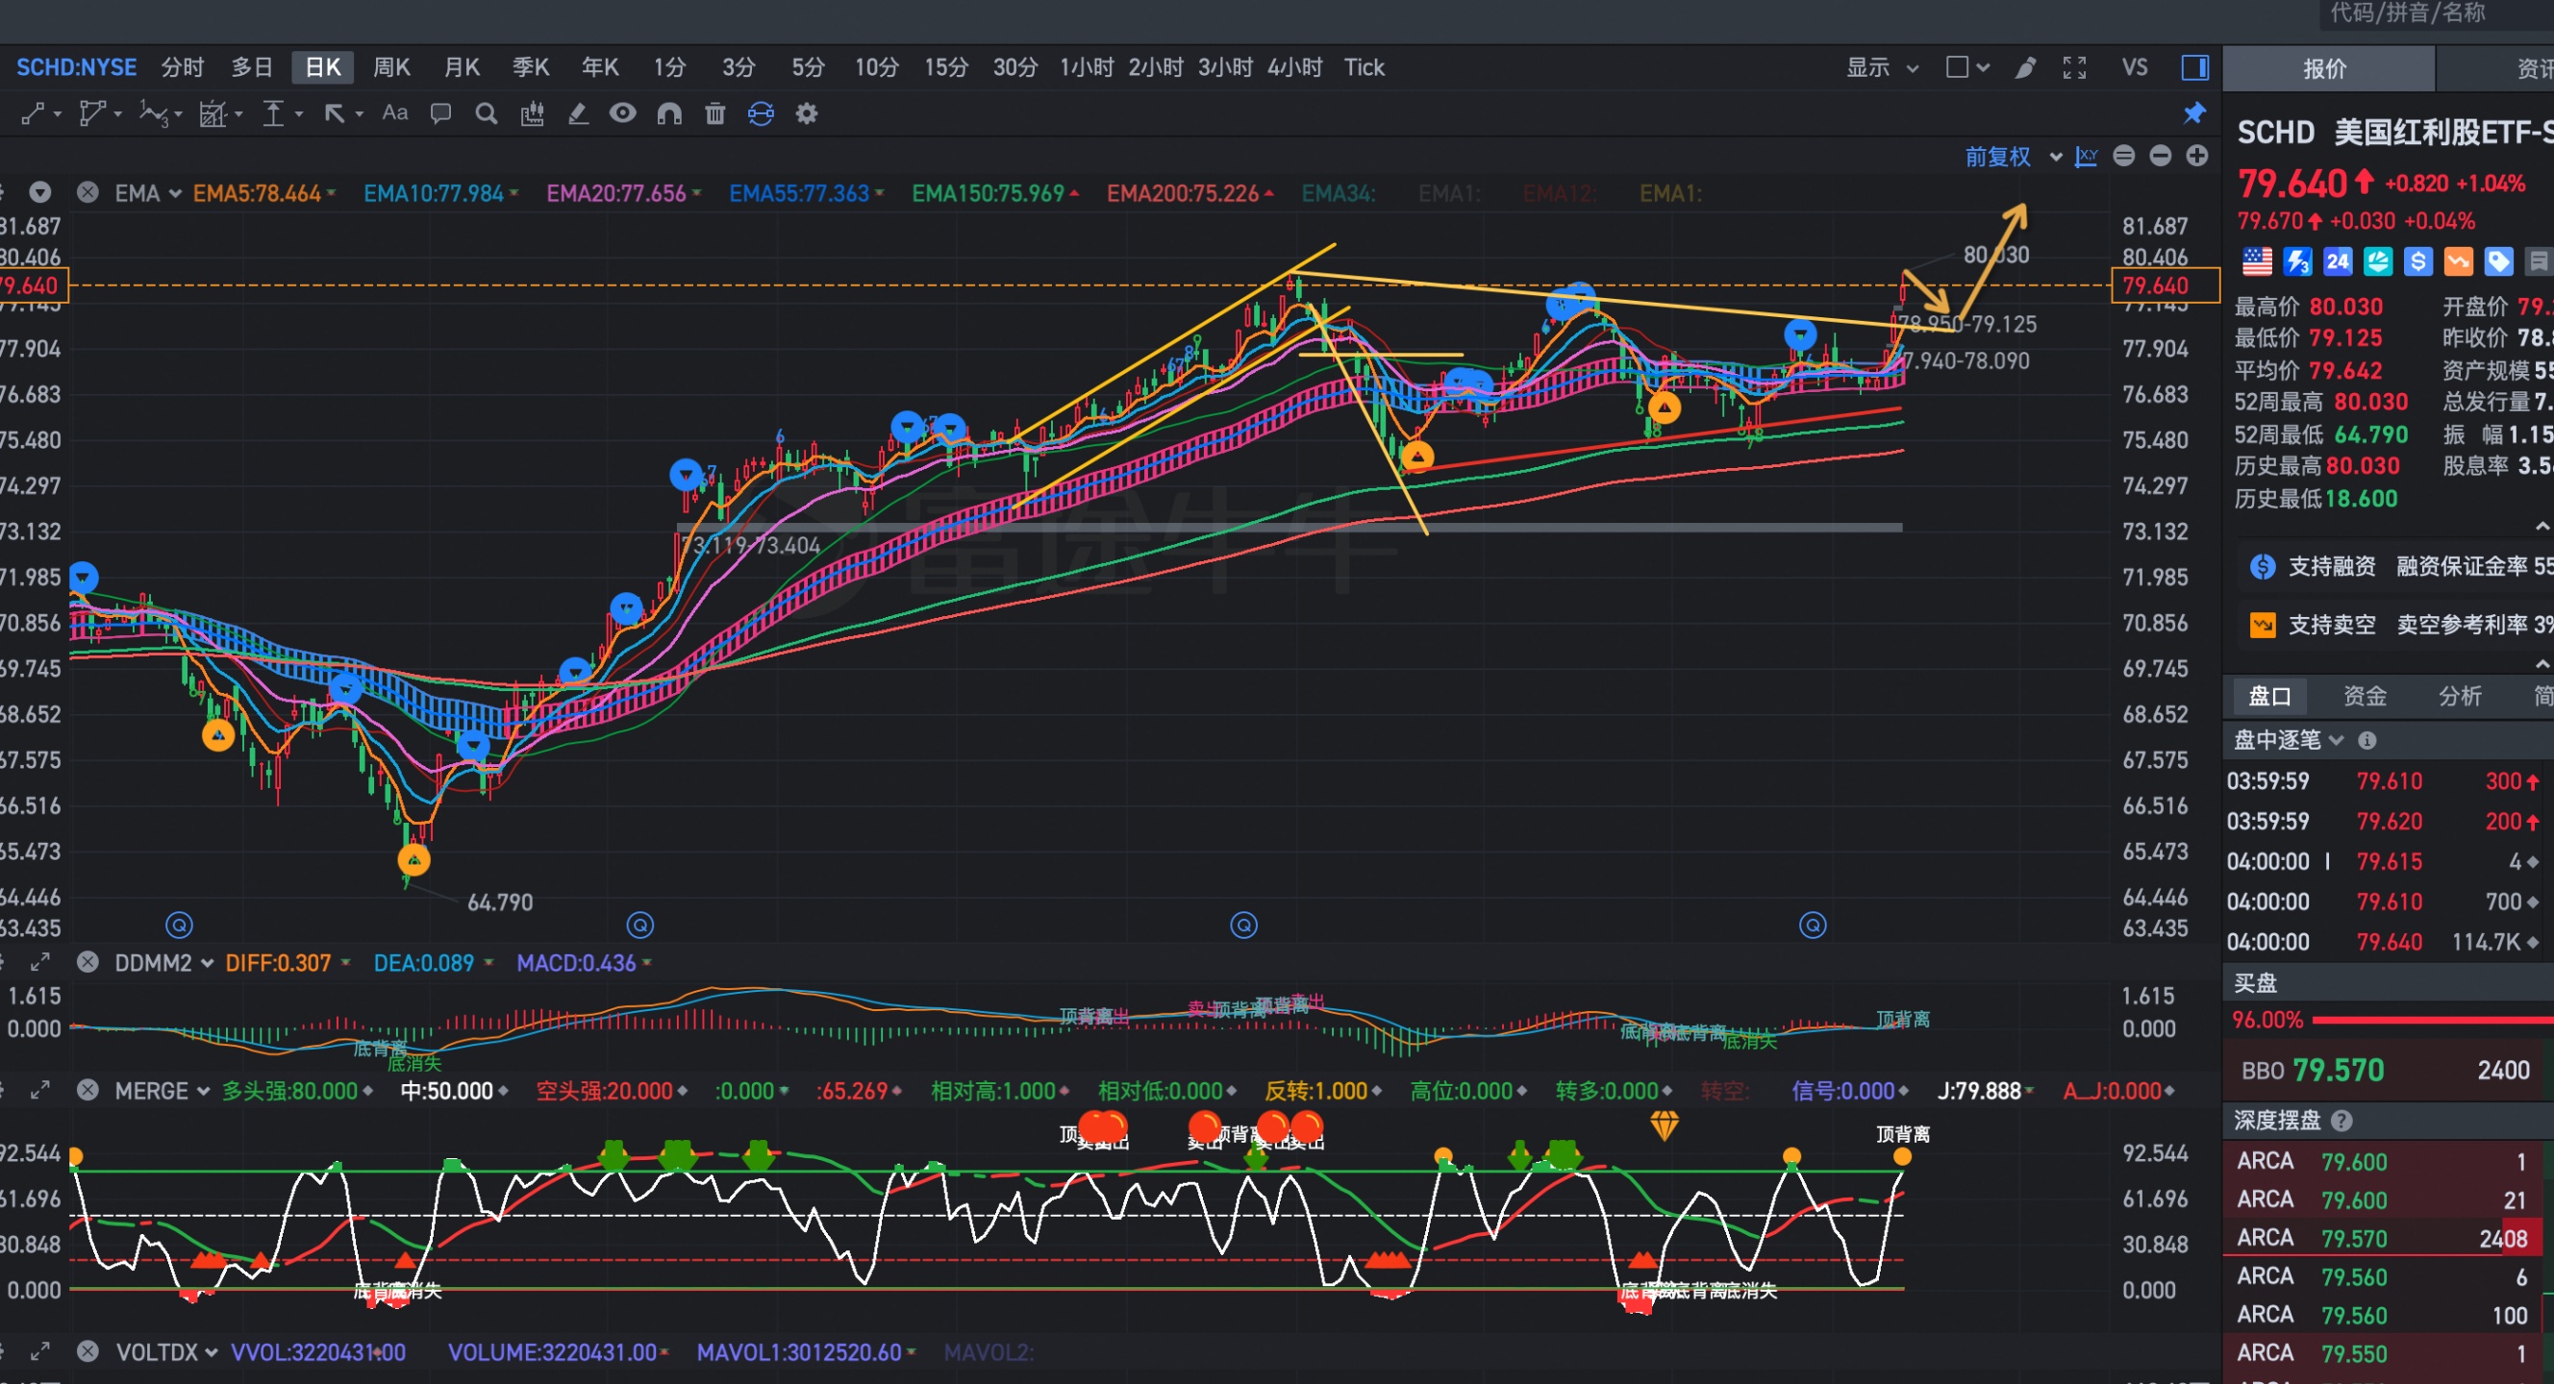
Task: Toggle the right sidebar panel
Action: [2195, 67]
